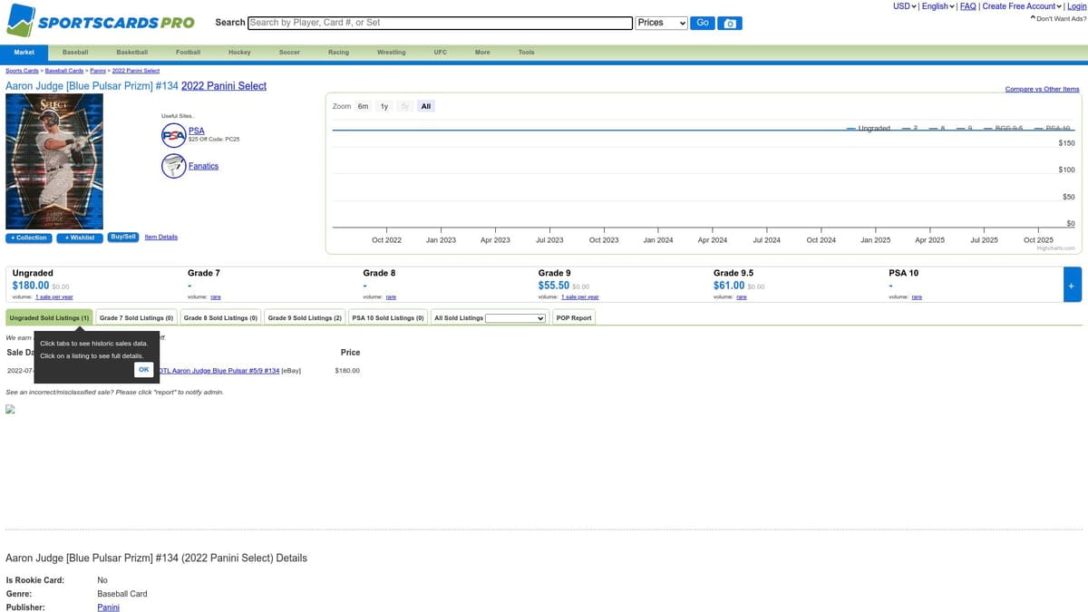Select Grade 9 Sold Listings (2) tab
Screen dimensions: 1088x612
[305, 318]
